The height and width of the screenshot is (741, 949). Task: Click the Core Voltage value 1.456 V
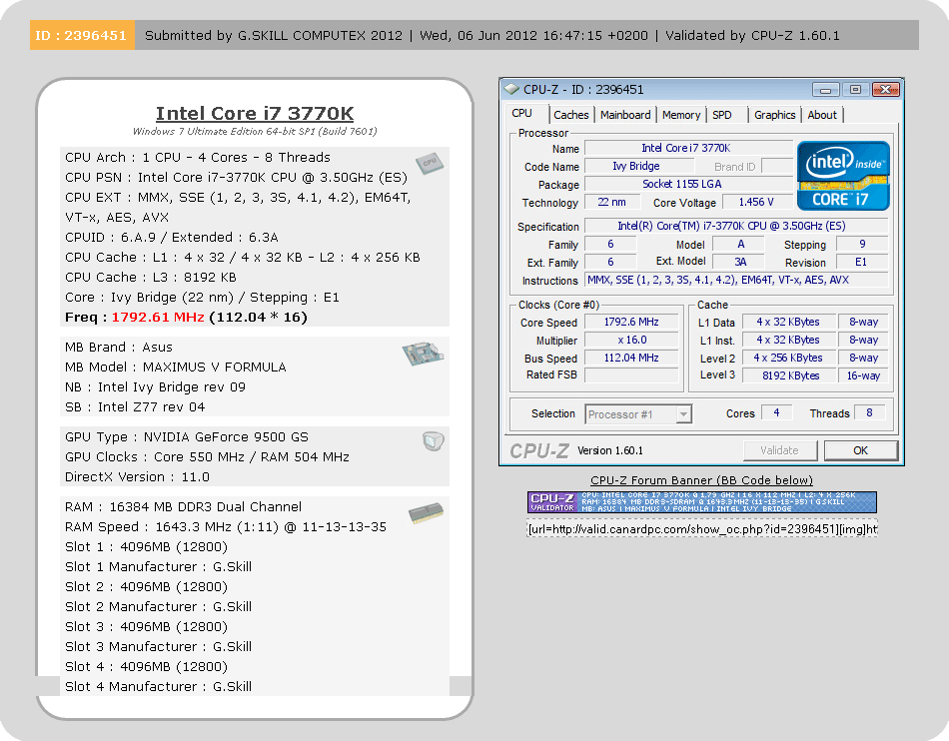click(x=756, y=202)
